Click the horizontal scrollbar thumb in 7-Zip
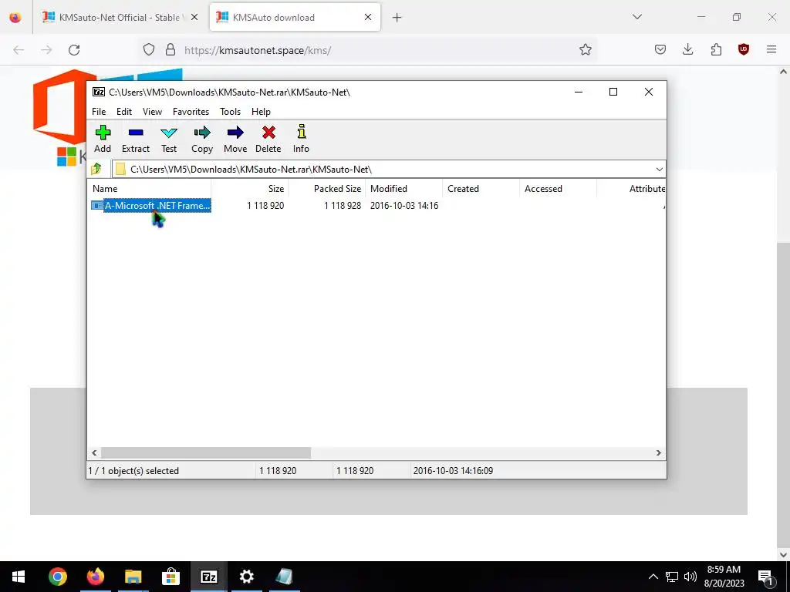Screen dimensions: 790x592 [205, 453]
